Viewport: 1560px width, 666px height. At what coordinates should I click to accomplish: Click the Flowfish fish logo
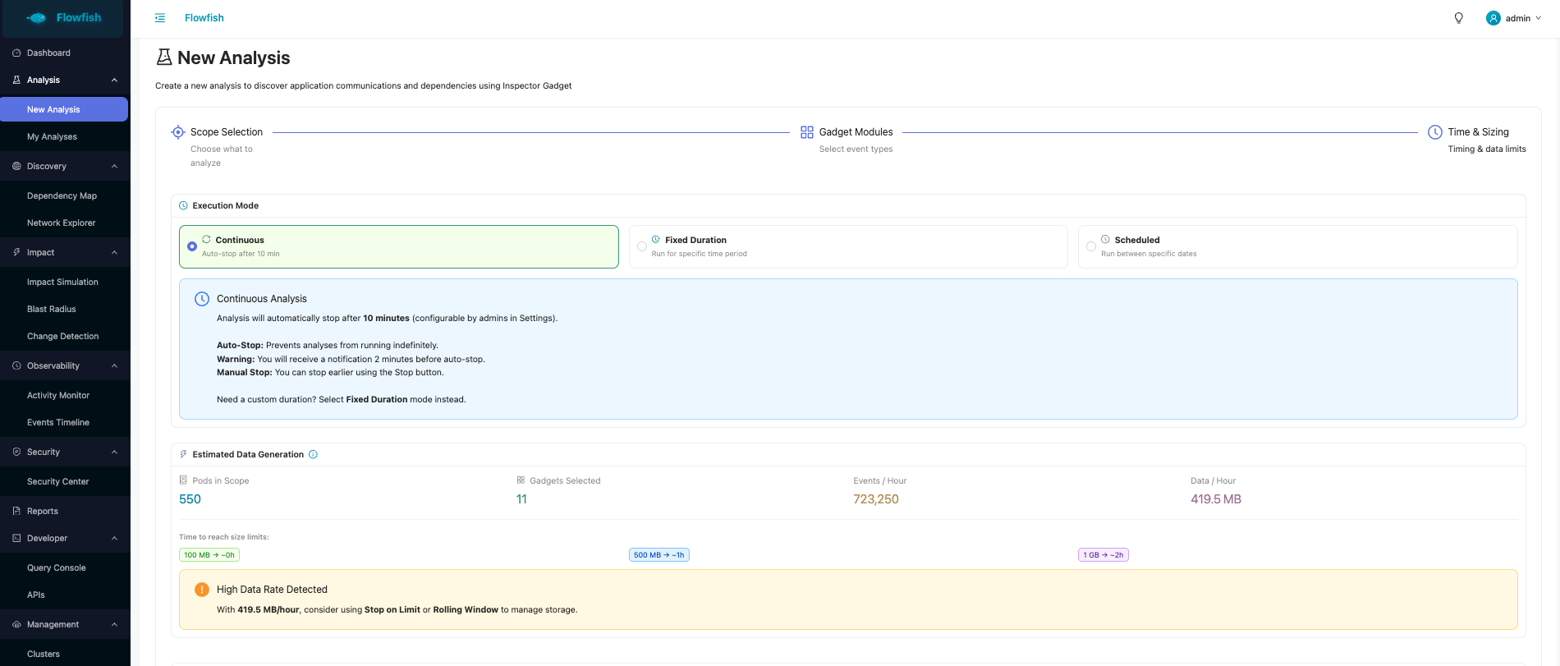coord(37,18)
